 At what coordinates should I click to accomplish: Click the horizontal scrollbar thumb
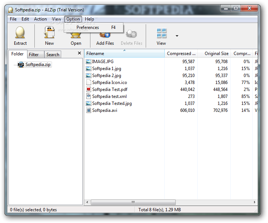(133, 202)
